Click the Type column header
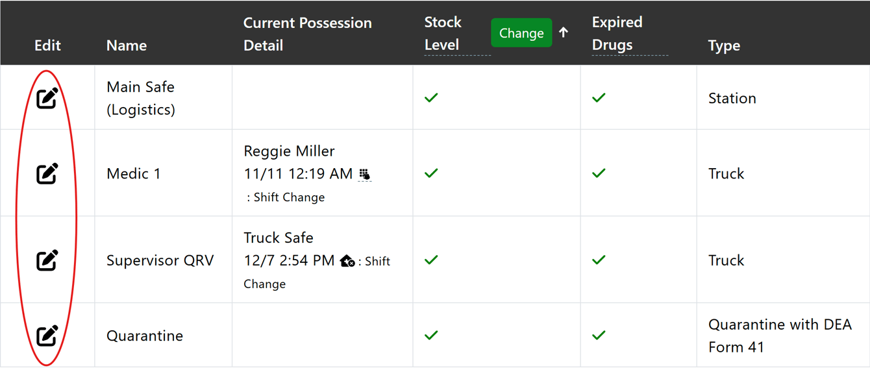The width and height of the screenshot is (870, 368). point(724,45)
